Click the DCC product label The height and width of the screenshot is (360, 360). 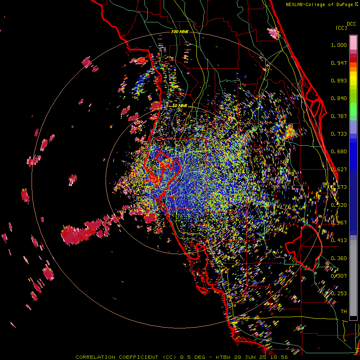coord(352,24)
